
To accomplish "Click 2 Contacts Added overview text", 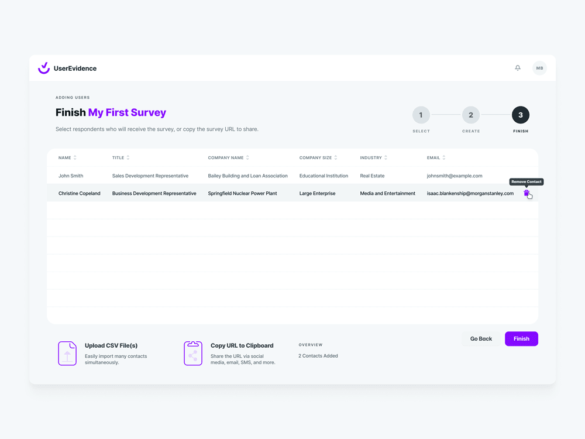I will [318, 356].
